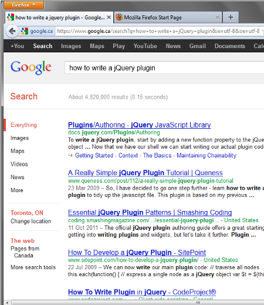Open A Really Simple jQuery Plugin Tutorial result
This screenshot has width=264, height=305.
point(145,173)
